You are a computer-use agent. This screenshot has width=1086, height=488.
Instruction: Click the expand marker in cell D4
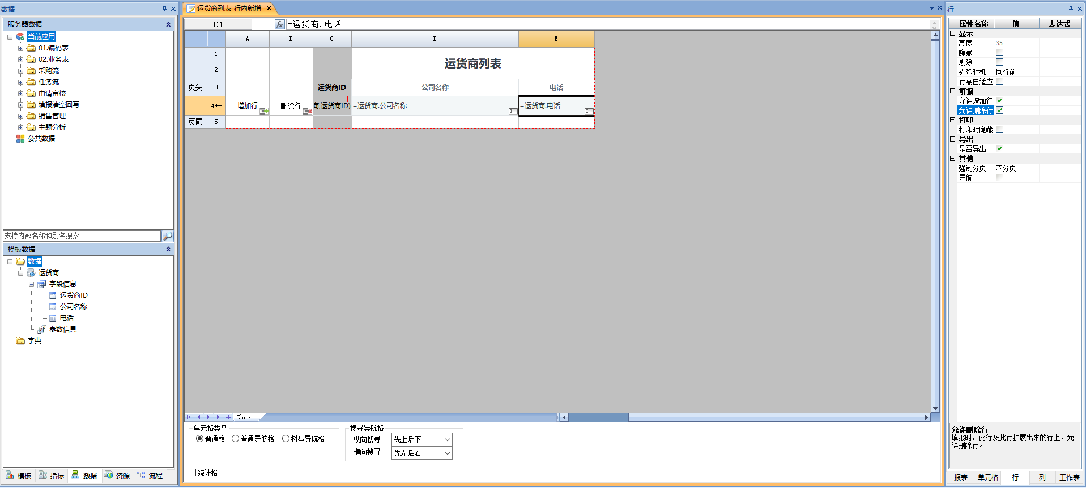click(513, 111)
